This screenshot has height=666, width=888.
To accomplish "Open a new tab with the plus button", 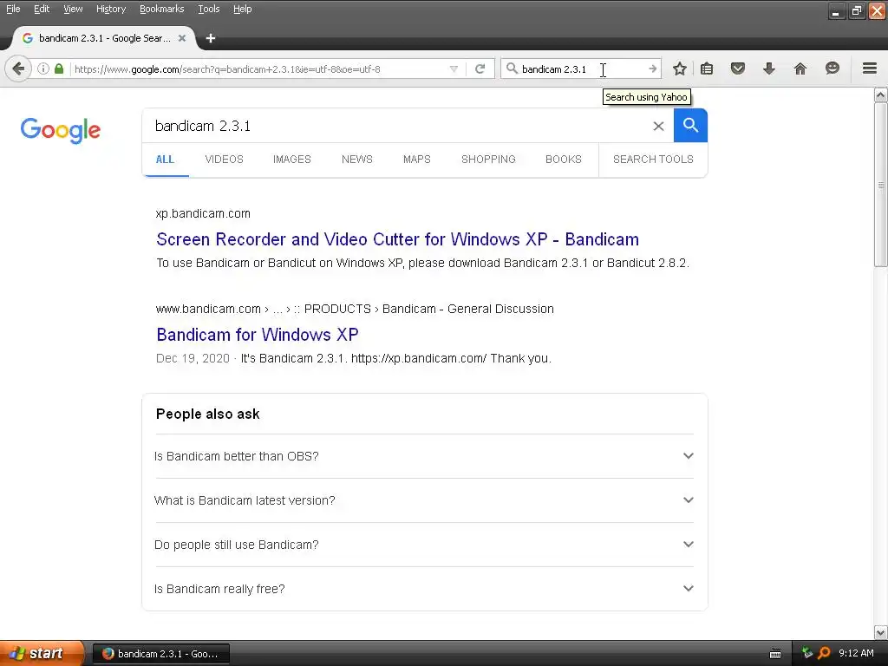I will click(211, 38).
